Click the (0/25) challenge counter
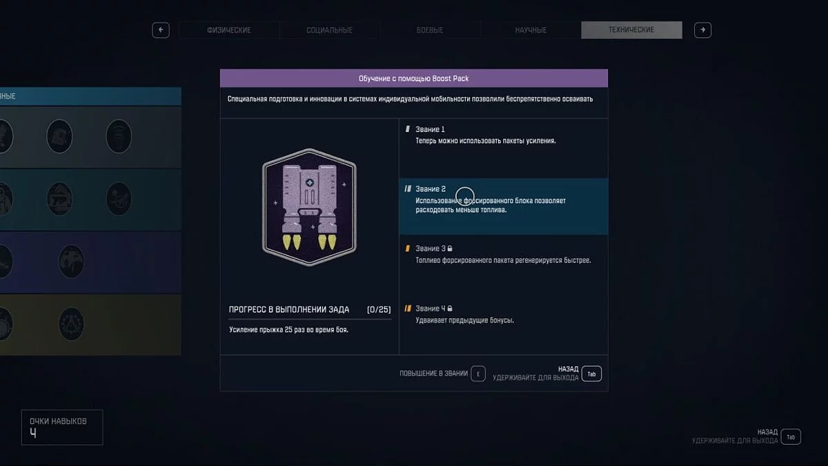This screenshot has height=466, width=828. [379, 309]
